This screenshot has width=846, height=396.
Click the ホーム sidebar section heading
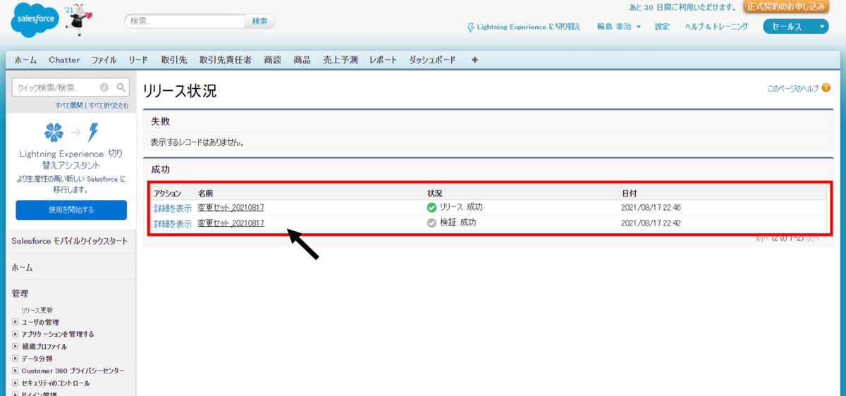pos(22,268)
